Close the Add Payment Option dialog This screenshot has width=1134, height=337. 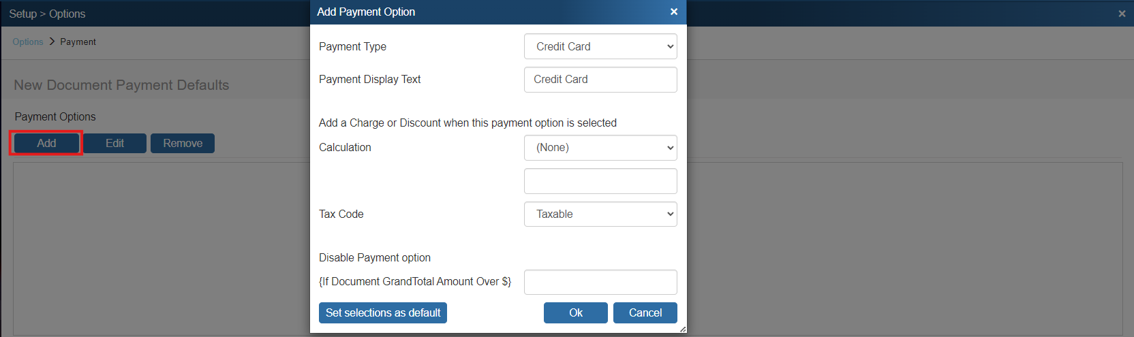click(x=673, y=12)
